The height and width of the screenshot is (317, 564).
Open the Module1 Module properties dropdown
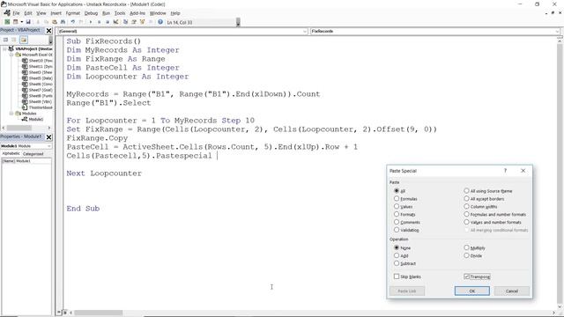point(49,146)
